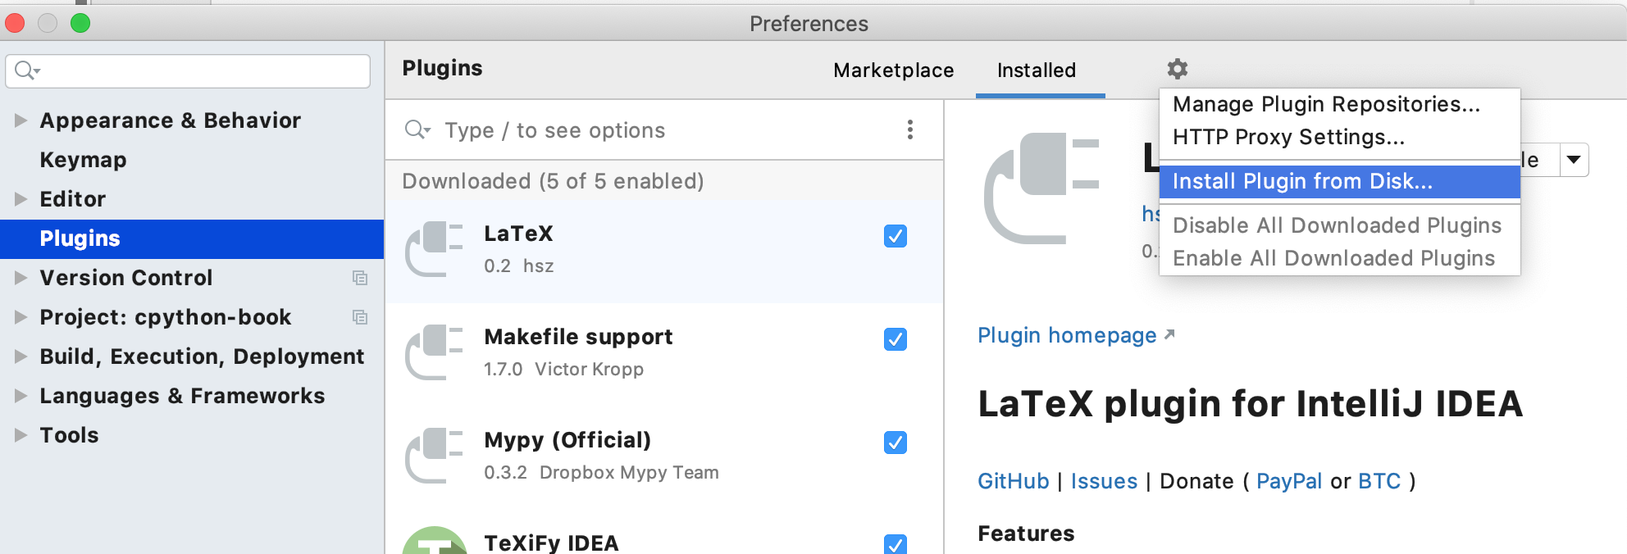Open the dropdown arrow next to the plugin button
This screenshot has width=1627, height=554.
pos(1574,160)
